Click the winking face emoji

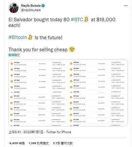point(72,49)
